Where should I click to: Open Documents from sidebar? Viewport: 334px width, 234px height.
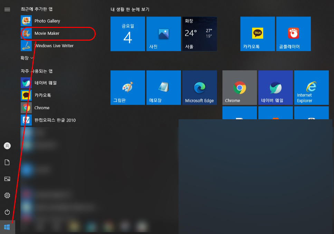tap(7, 162)
